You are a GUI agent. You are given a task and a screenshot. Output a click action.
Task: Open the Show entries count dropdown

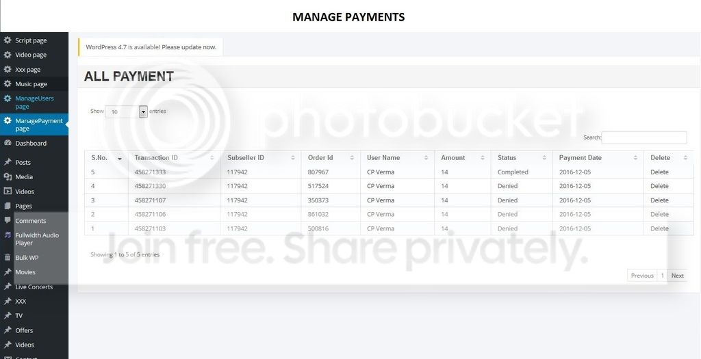(126, 111)
